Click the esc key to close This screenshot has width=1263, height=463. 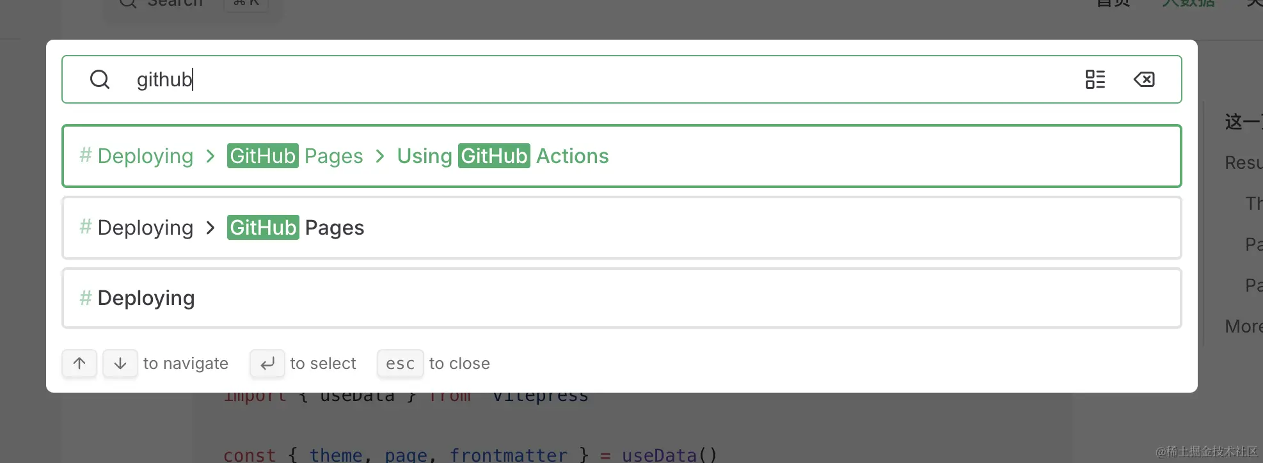(401, 363)
